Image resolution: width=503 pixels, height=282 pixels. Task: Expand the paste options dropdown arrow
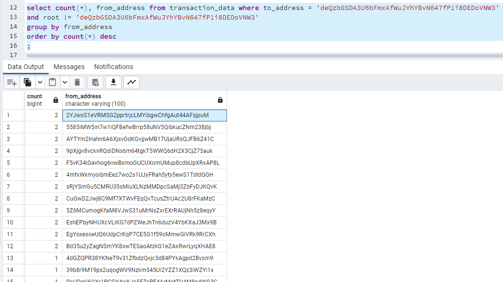click(x=64, y=82)
